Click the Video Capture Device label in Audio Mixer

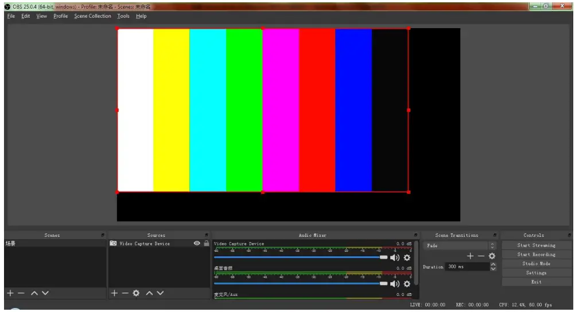pos(239,244)
